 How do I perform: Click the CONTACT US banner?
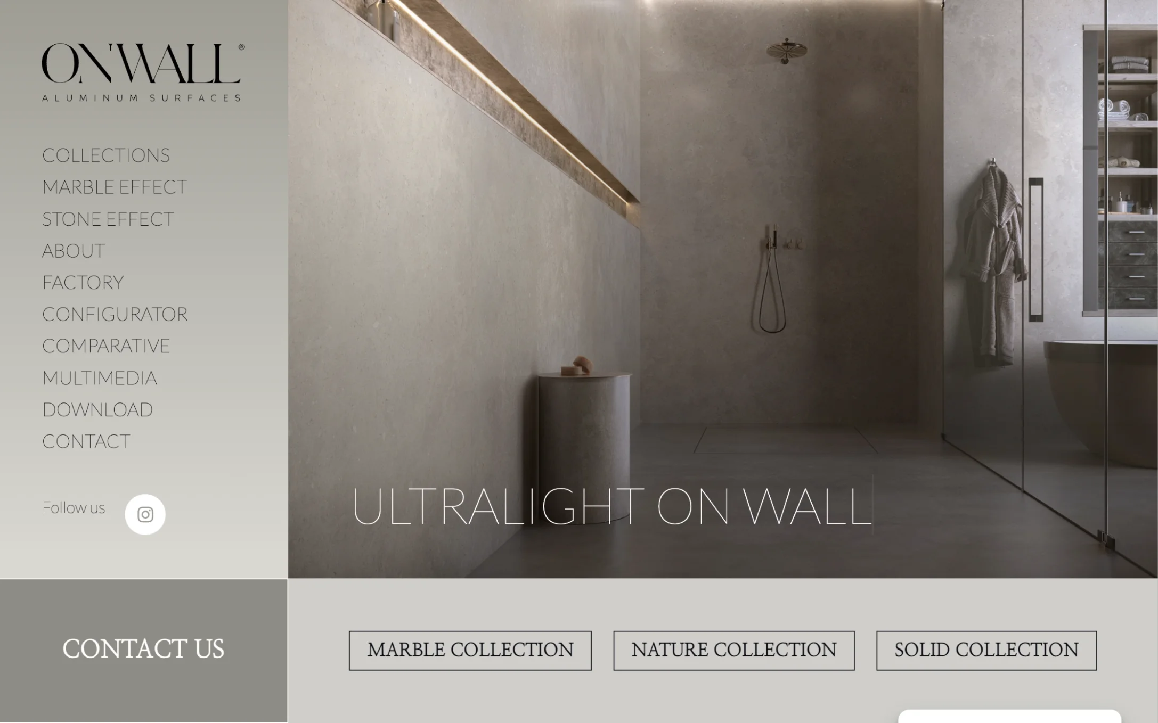coord(143,650)
